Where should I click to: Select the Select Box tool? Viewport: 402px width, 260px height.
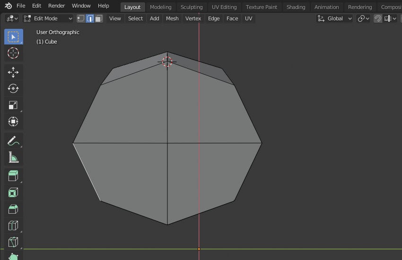[13, 37]
